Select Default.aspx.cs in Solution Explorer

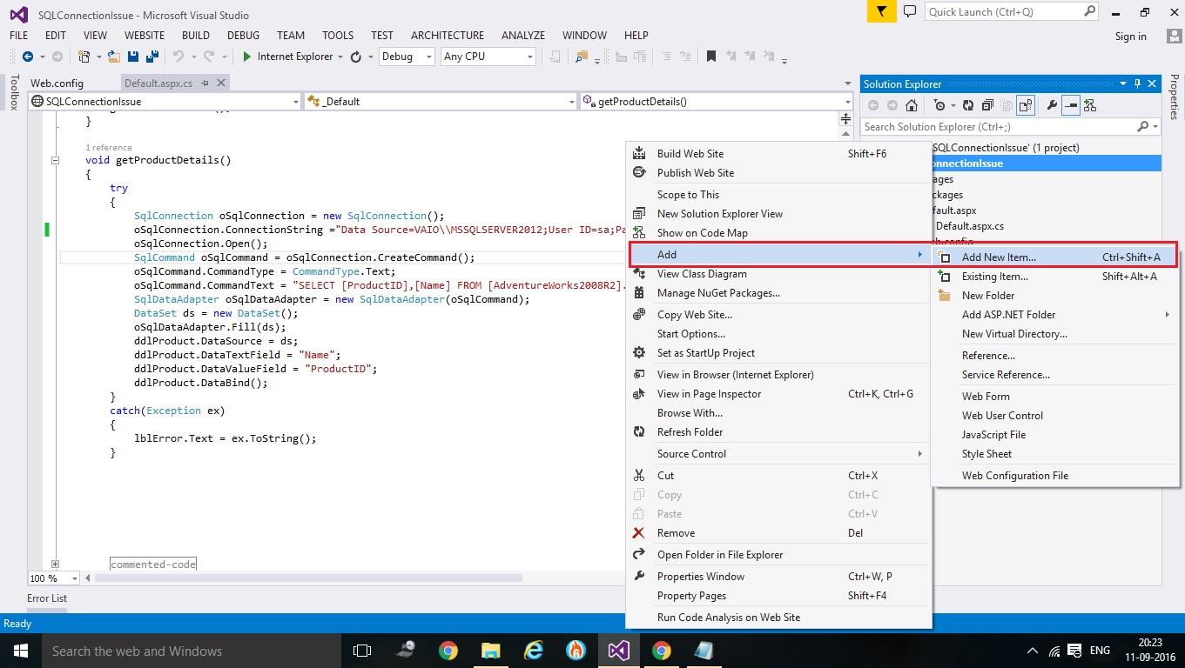click(x=969, y=226)
